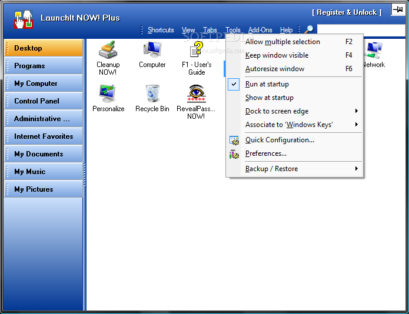Viewport: 409px width, 314px height.
Task: Select the Personalize icon
Action: click(108, 93)
